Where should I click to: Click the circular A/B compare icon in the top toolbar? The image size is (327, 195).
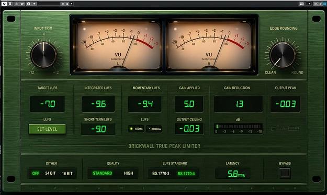click(29, 4)
